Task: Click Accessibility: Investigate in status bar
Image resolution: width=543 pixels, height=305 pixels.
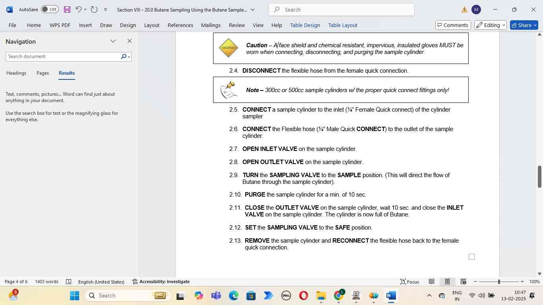Action: 161,282
